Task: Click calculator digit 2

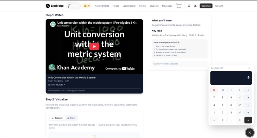Action: coord(223,112)
